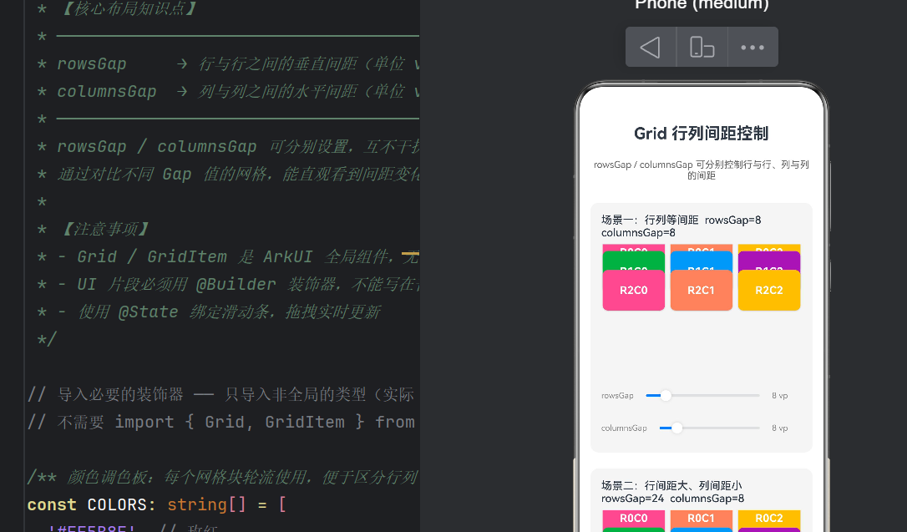907x532 pixels.
Task: Click the columnsGap slider thumb
Action: [676, 428]
